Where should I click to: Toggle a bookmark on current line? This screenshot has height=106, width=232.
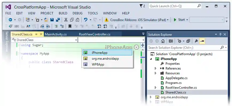coord(70,26)
